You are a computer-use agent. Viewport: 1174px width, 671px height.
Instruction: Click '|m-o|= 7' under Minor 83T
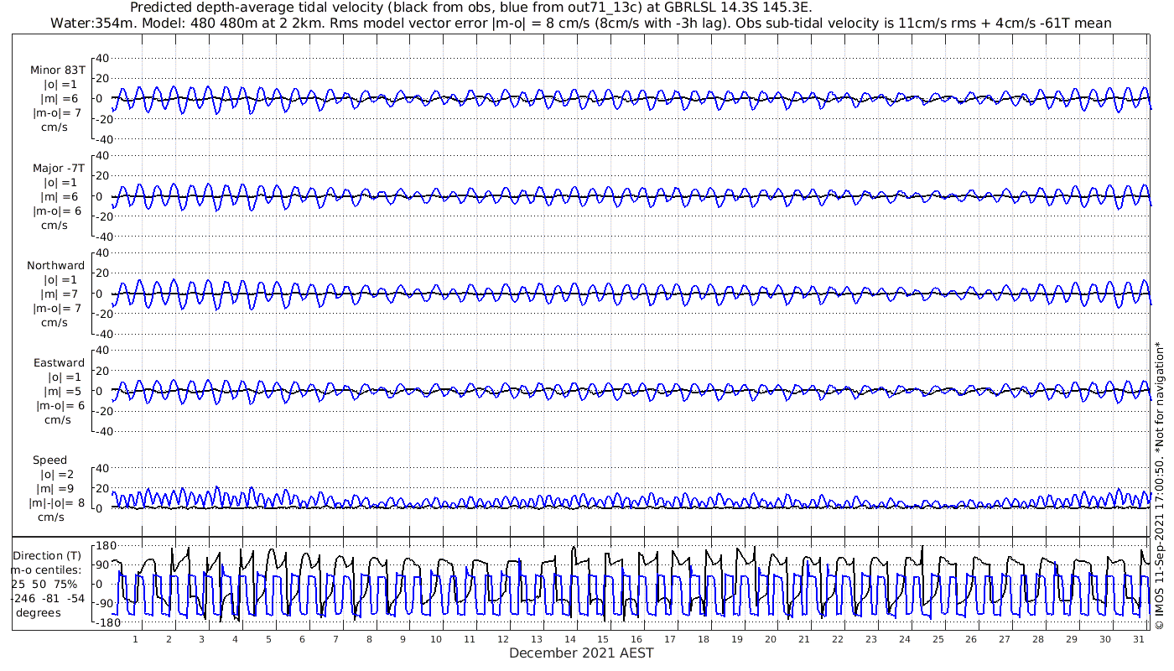pos(58,113)
